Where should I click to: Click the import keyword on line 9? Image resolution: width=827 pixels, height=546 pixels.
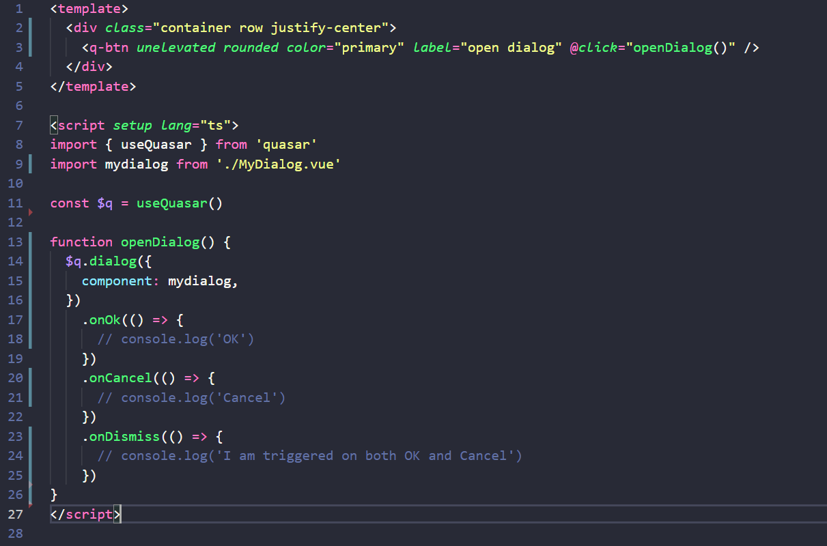pos(74,164)
